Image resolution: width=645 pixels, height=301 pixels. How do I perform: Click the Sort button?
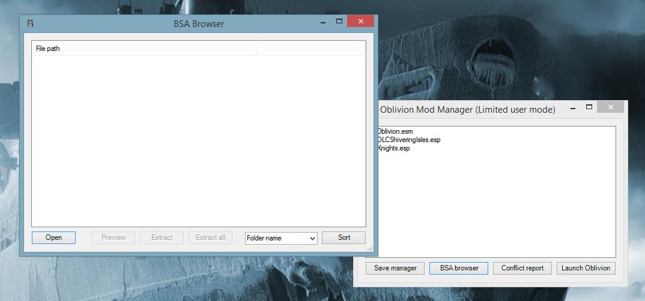[344, 237]
